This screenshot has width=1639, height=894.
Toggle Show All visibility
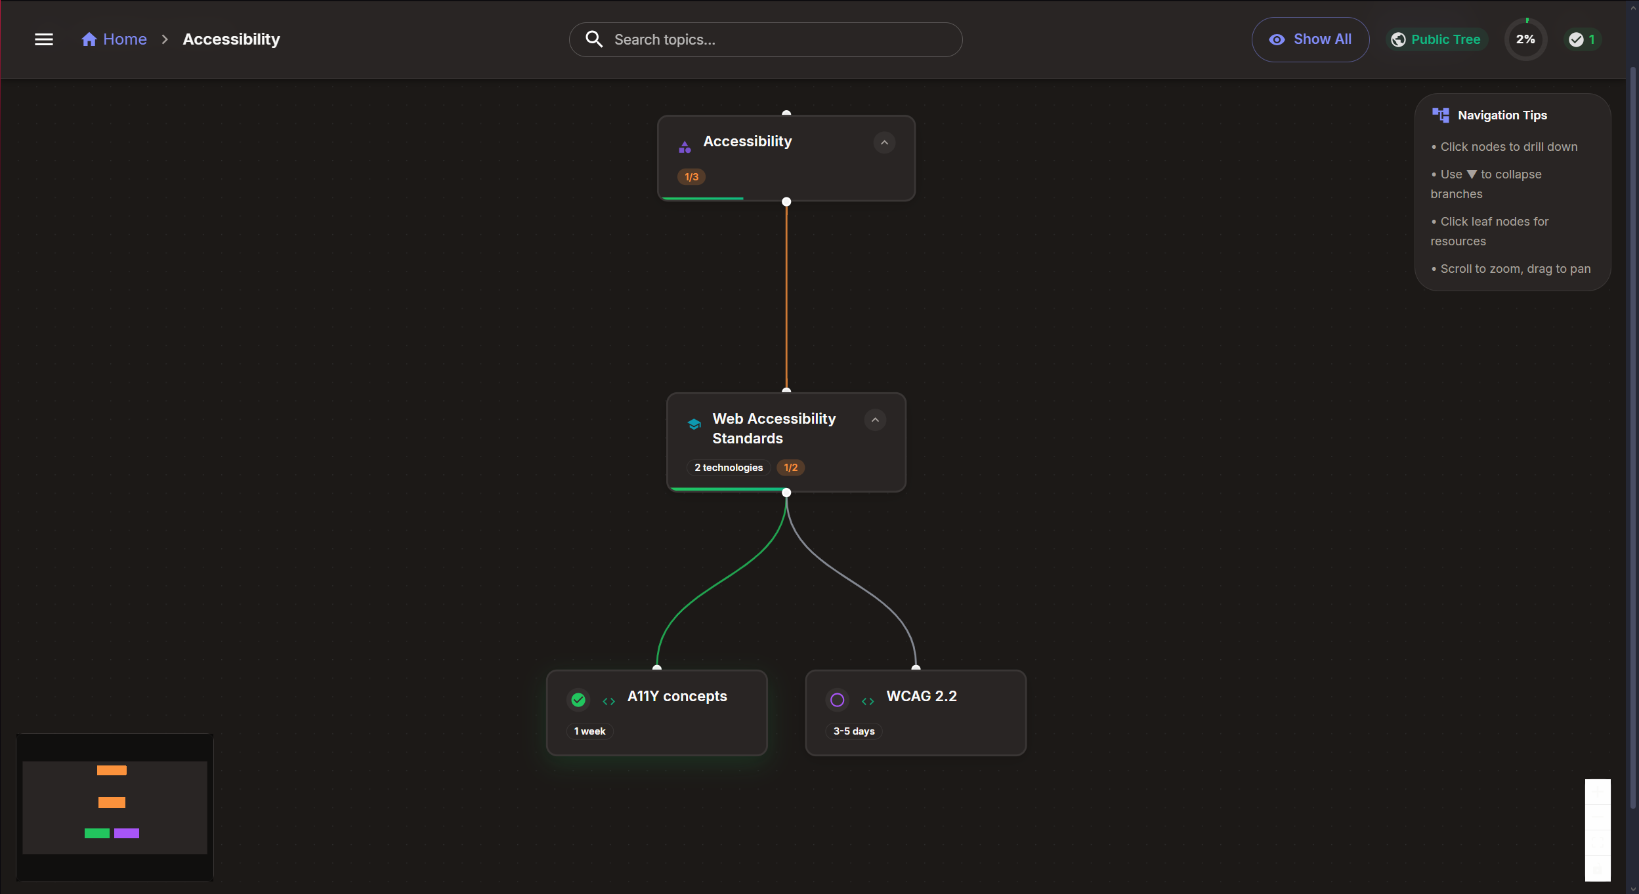pos(1310,39)
